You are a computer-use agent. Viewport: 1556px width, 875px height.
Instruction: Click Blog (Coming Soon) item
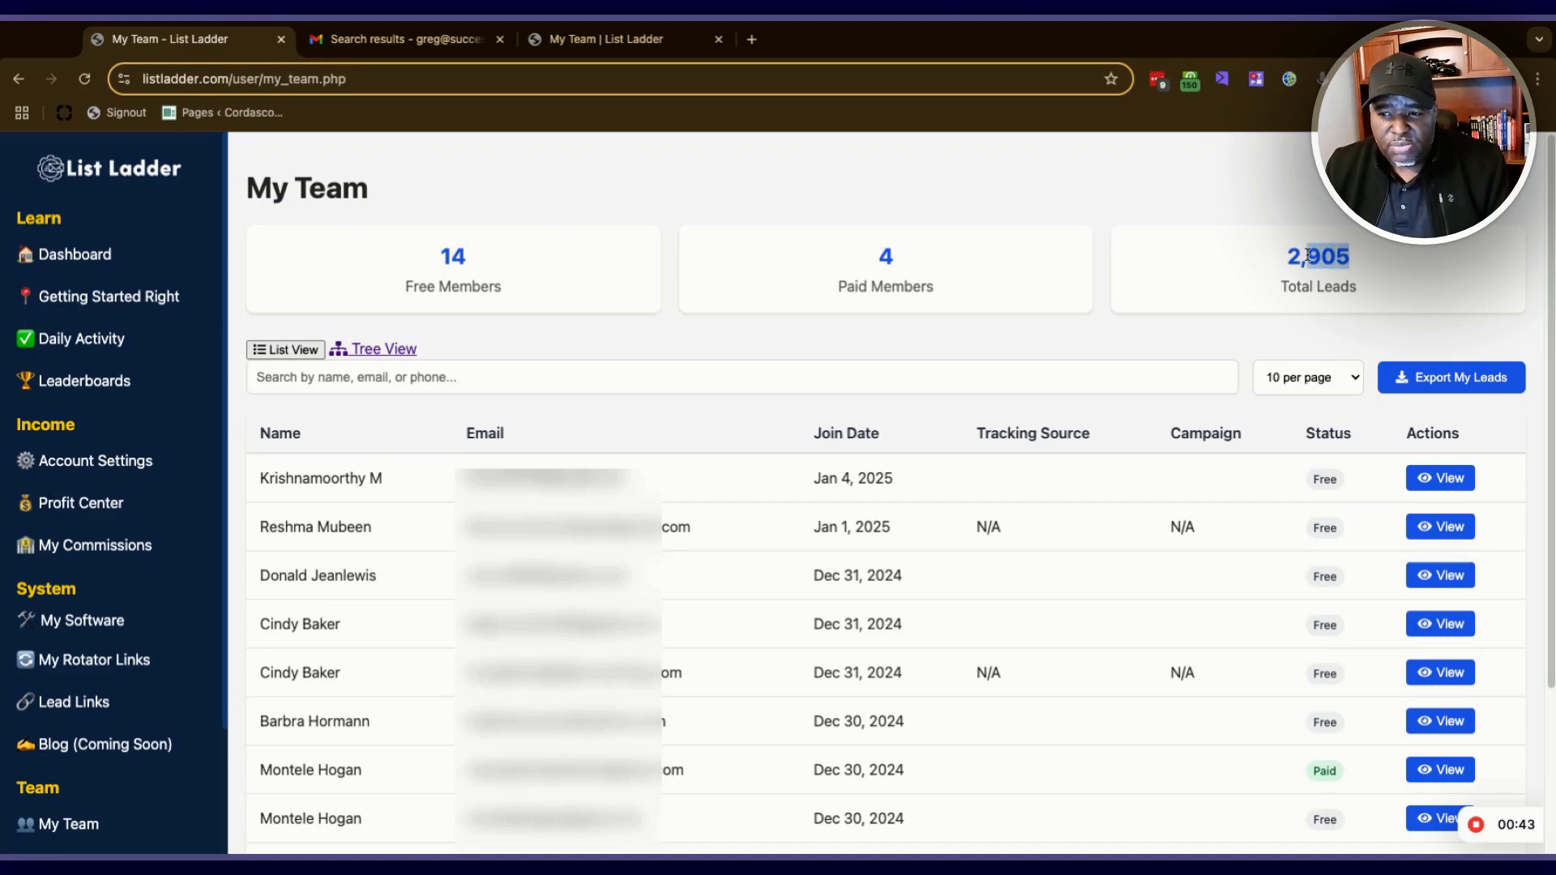(x=94, y=744)
